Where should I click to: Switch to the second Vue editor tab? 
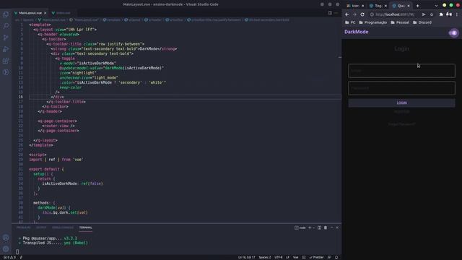pyautogui.click(x=63, y=13)
